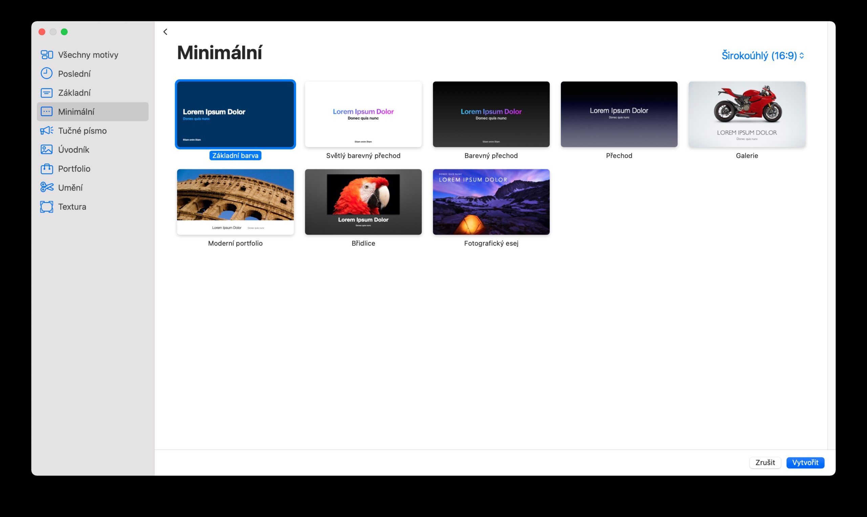The width and height of the screenshot is (867, 517).
Task: Select the Galerie motorcycle theme
Action: coord(747,114)
